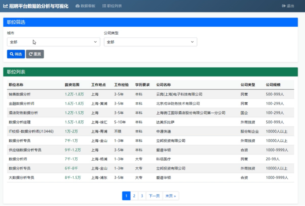Click 下一页 pagination link
The height and width of the screenshot is (206, 305).
pos(154,196)
